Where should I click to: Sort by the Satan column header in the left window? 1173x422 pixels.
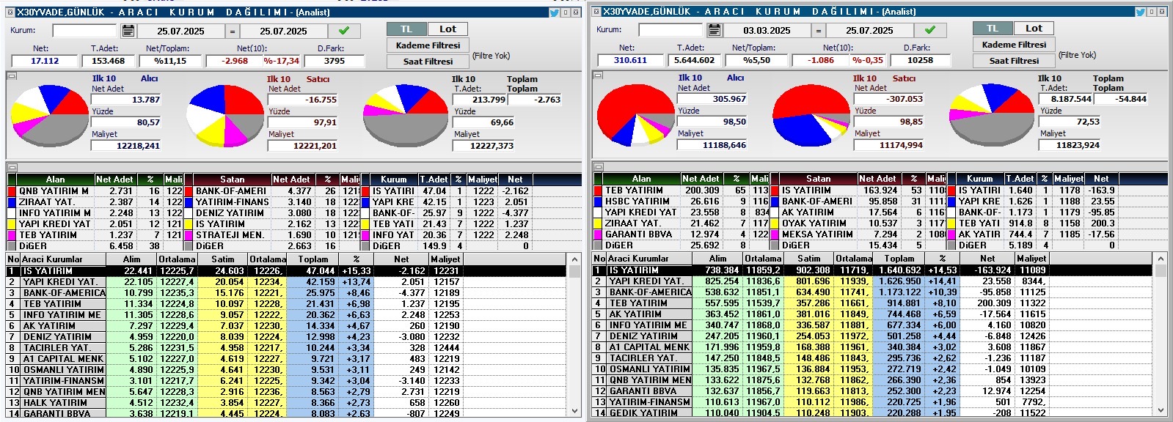[x=232, y=179]
